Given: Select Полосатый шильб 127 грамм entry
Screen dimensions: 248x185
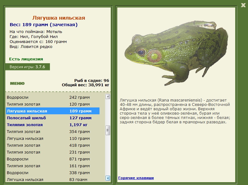Looking at the screenshot, I should (53, 118).
